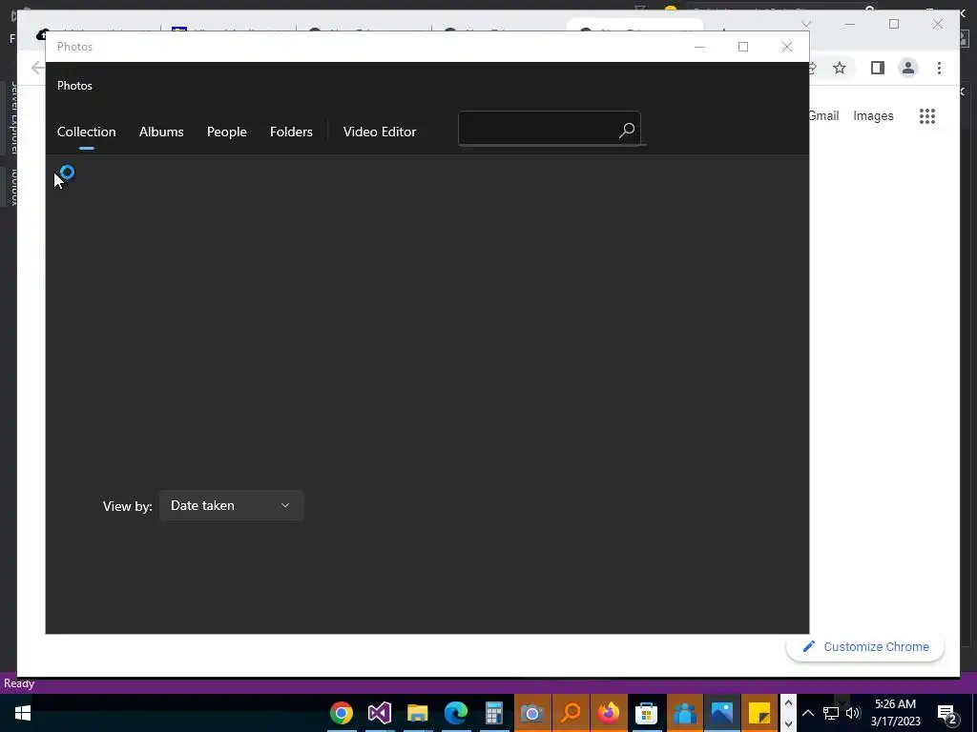Open Google Chrome from the taskbar
The image size is (977, 732).
pyautogui.click(x=342, y=713)
